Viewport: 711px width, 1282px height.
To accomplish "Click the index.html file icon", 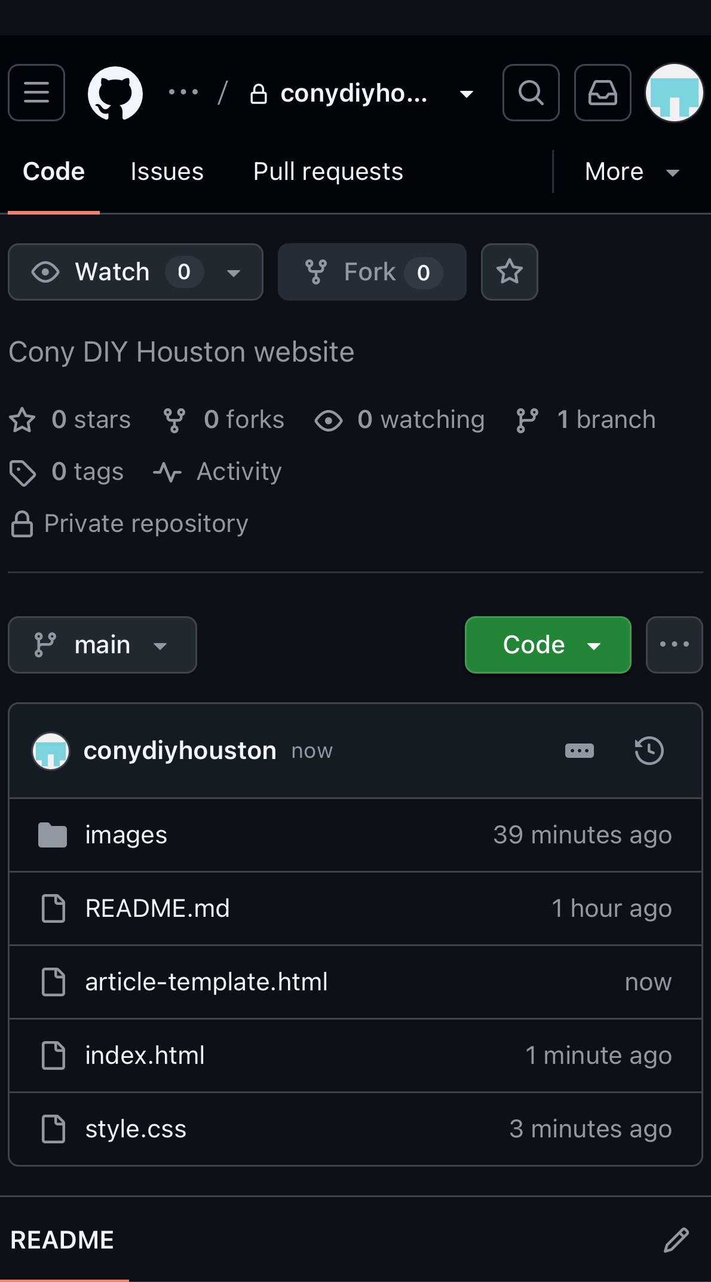I will coord(53,1055).
